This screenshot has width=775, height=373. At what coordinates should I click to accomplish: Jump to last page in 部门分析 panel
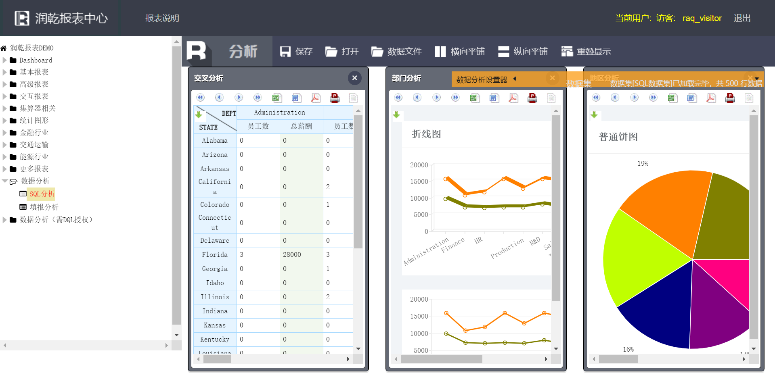(455, 98)
